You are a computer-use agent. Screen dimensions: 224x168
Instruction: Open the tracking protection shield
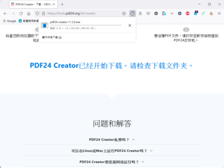37,13
